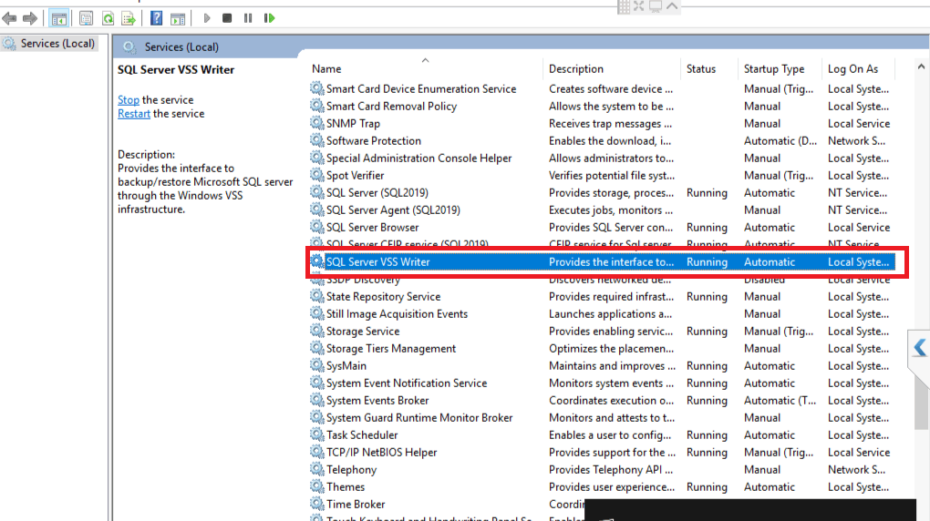Image resolution: width=930 pixels, height=521 pixels.
Task: Toggle the show/hide action pane toolbar icon
Action: point(178,18)
